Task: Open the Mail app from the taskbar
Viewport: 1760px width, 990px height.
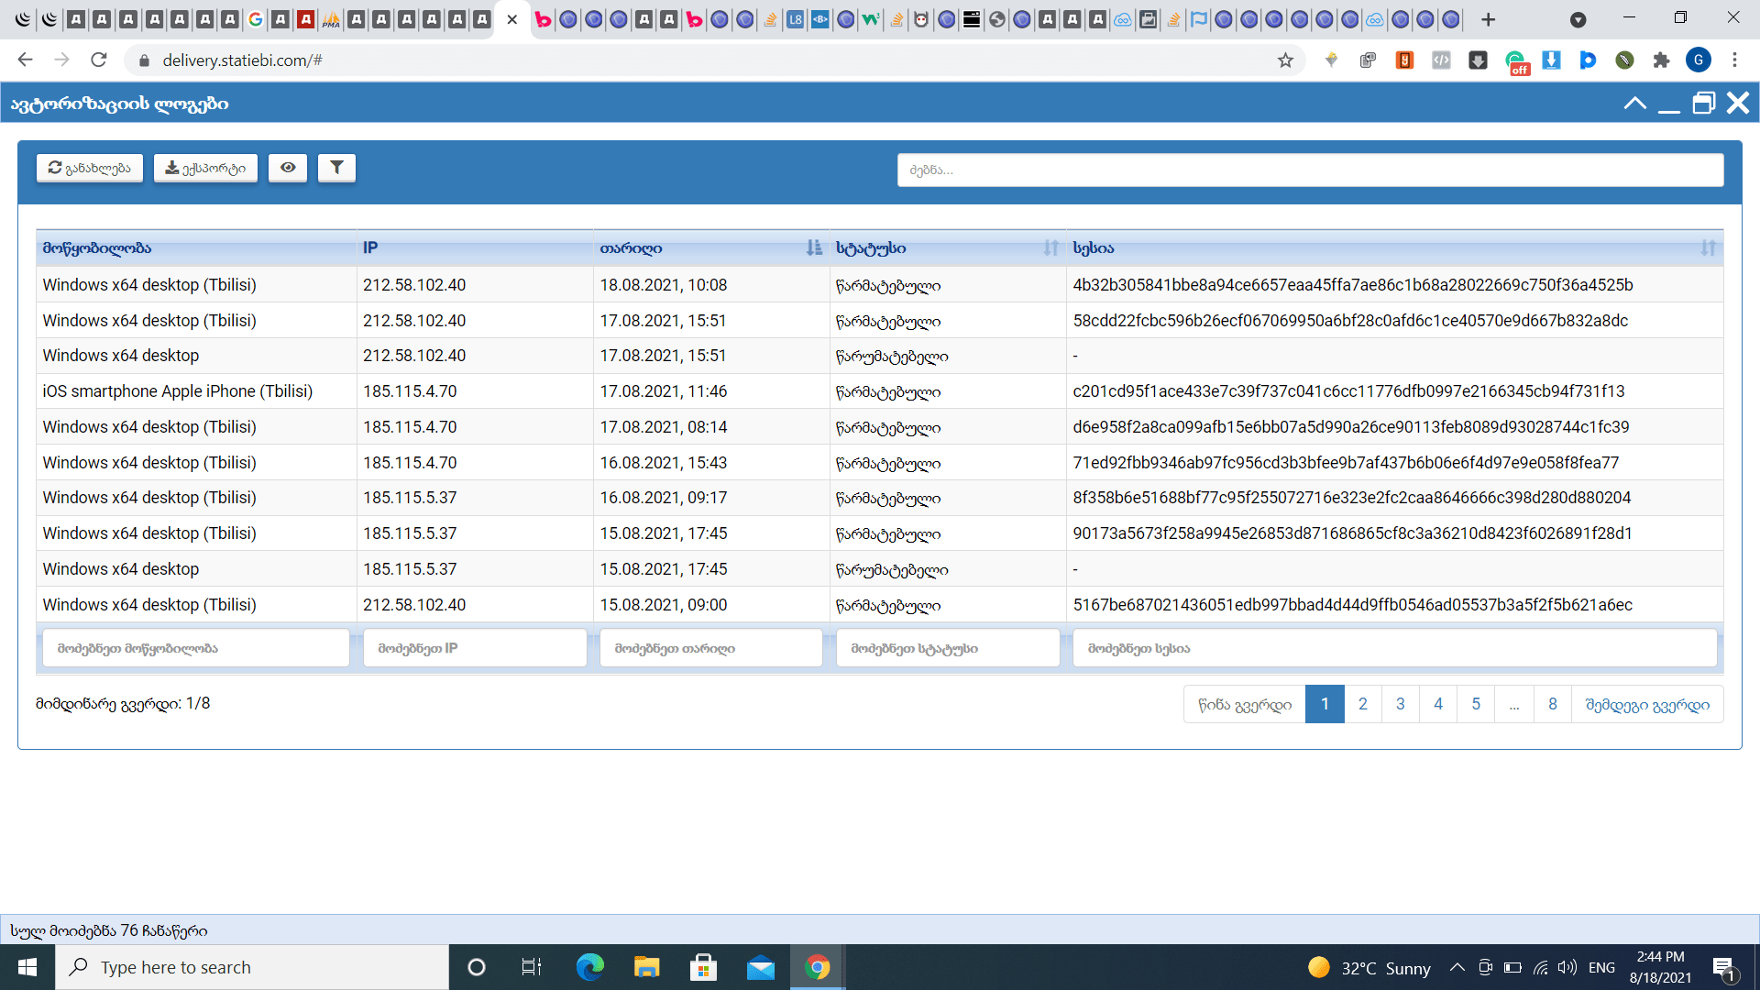Action: (x=762, y=967)
